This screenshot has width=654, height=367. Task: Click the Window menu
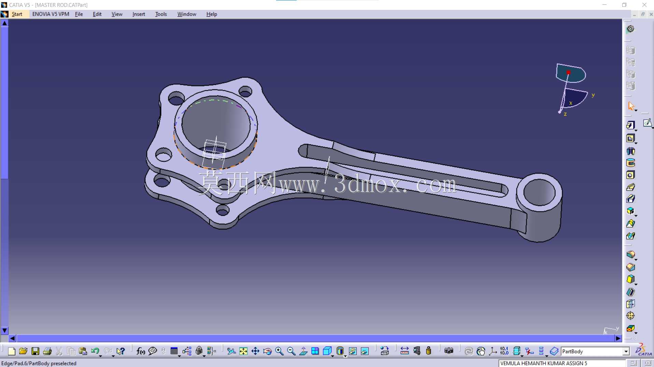187,14
